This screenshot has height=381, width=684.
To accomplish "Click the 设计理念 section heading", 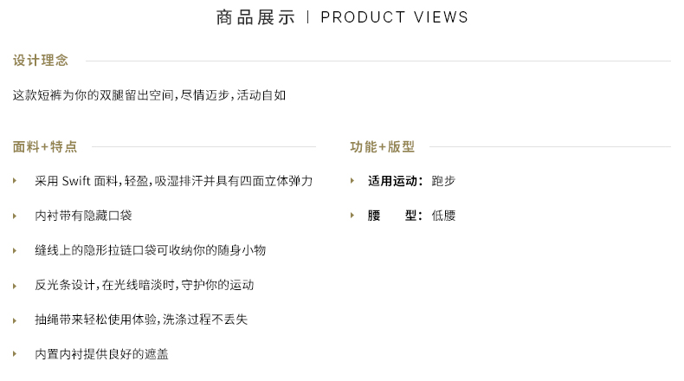I will [41, 61].
